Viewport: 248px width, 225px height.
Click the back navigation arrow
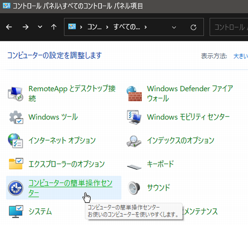pos(9,27)
